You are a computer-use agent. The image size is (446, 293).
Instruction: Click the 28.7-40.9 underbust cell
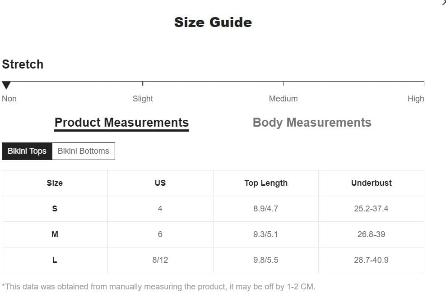click(x=371, y=260)
